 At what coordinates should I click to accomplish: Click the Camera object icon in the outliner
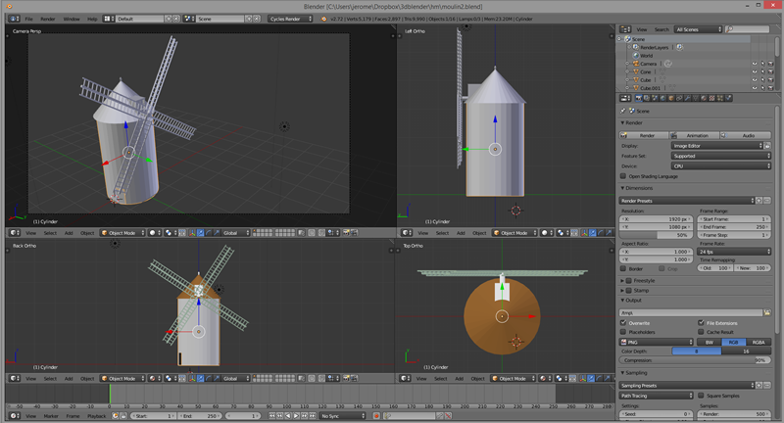634,64
